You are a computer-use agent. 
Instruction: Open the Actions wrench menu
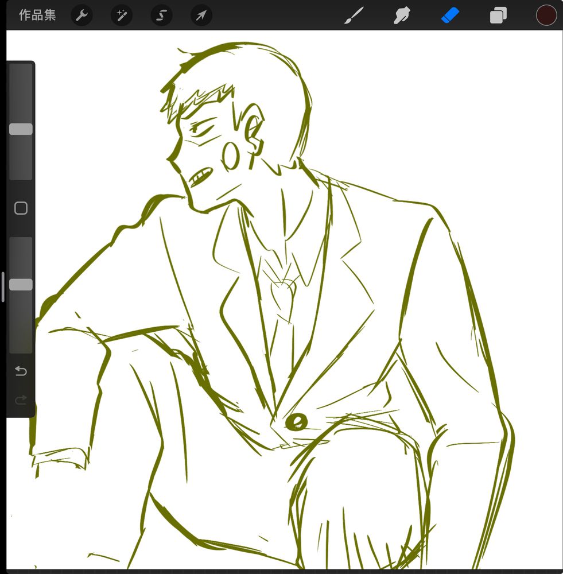click(81, 15)
